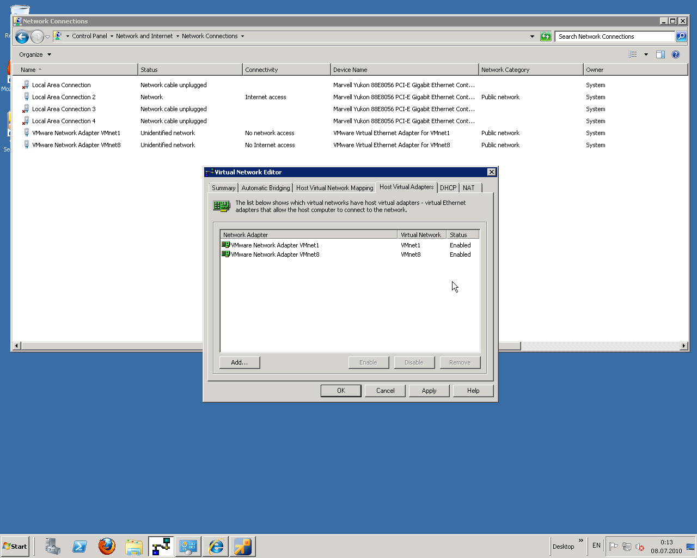Click the Action Center flag tray icon
The height and width of the screenshot is (558, 697).
[614, 547]
